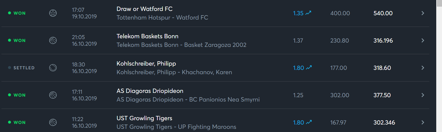442x132 pixels.
Task: Open Telekom Baskets Bonn - Basket Zaragoza 2002
Action: coord(181,45)
